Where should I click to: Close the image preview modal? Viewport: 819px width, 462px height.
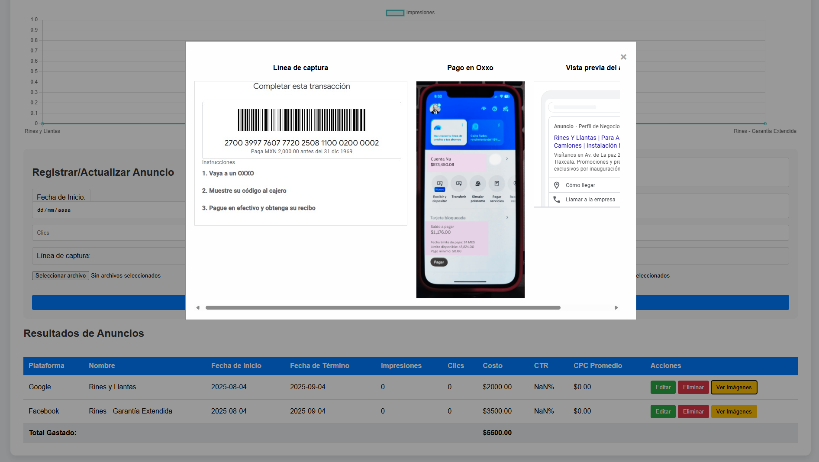pyautogui.click(x=623, y=57)
